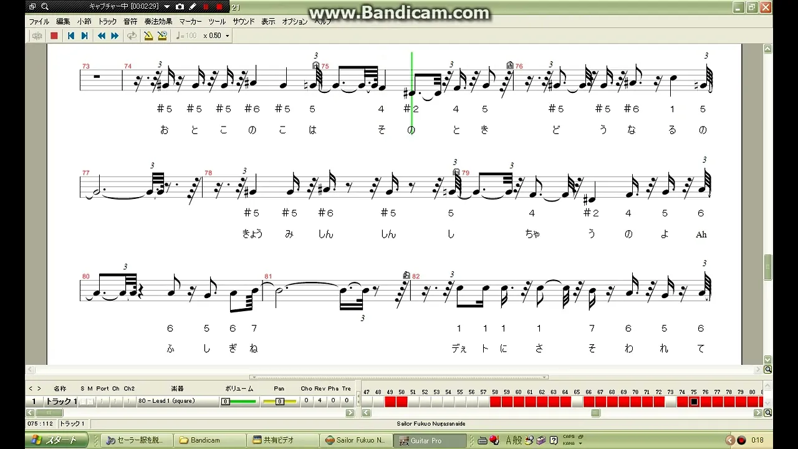
Task: Open the マーカー menu
Action: point(190,21)
